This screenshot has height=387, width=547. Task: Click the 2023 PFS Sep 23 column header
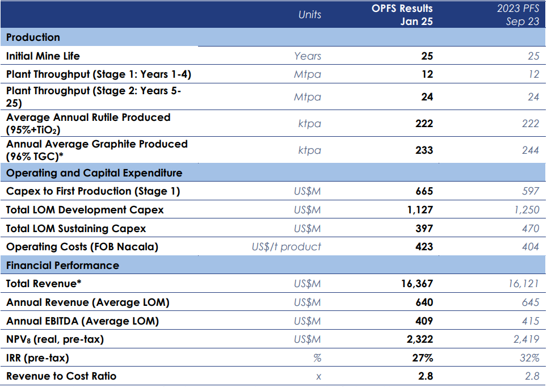(x=518, y=15)
